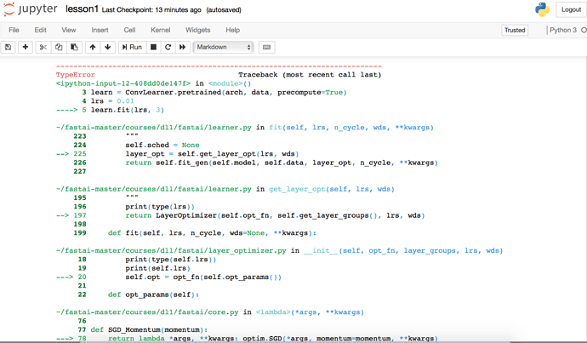
Task: Insert a cell below with plus icon
Action: [26, 48]
